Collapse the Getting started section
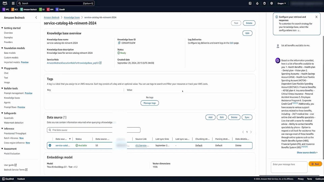 click(x=2, y=28)
